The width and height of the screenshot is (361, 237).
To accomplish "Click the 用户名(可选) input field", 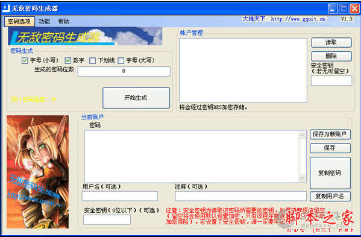I will (120, 196).
